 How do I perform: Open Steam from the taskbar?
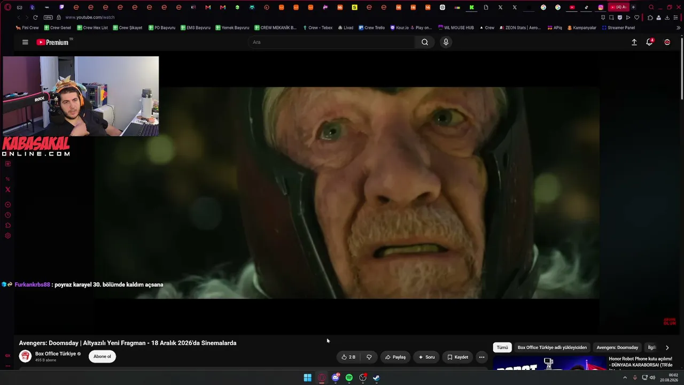coord(376,378)
